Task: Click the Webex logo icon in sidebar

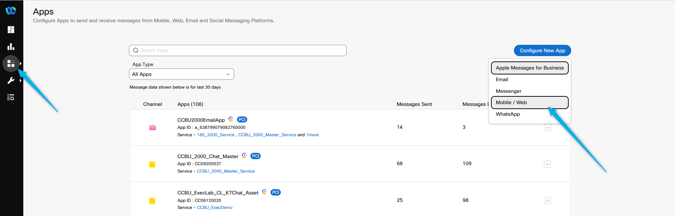Action: point(11,11)
